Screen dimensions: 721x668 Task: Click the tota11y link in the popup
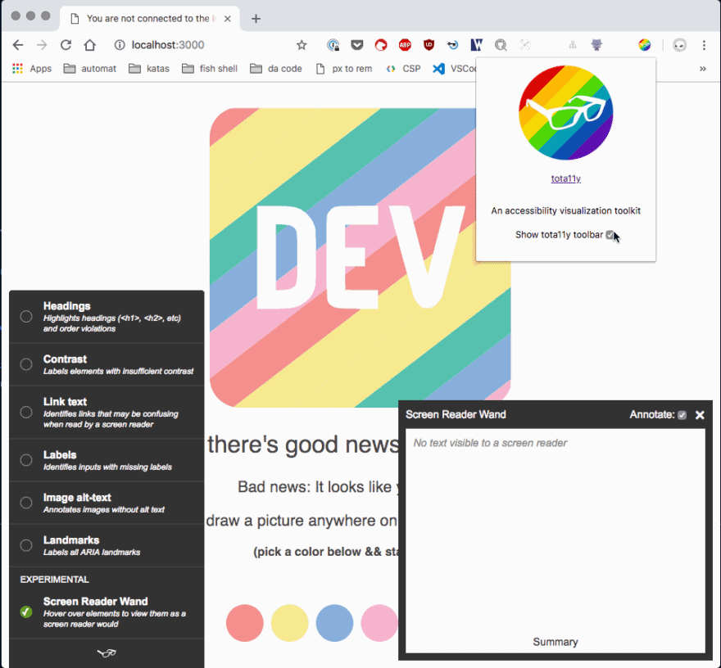[565, 178]
